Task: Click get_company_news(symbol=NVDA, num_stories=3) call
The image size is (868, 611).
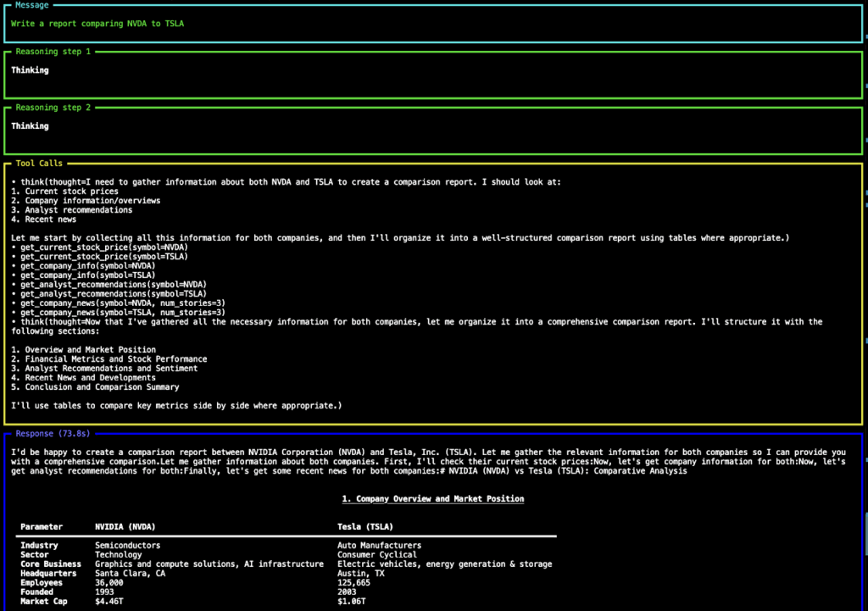Action: click(123, 303)
